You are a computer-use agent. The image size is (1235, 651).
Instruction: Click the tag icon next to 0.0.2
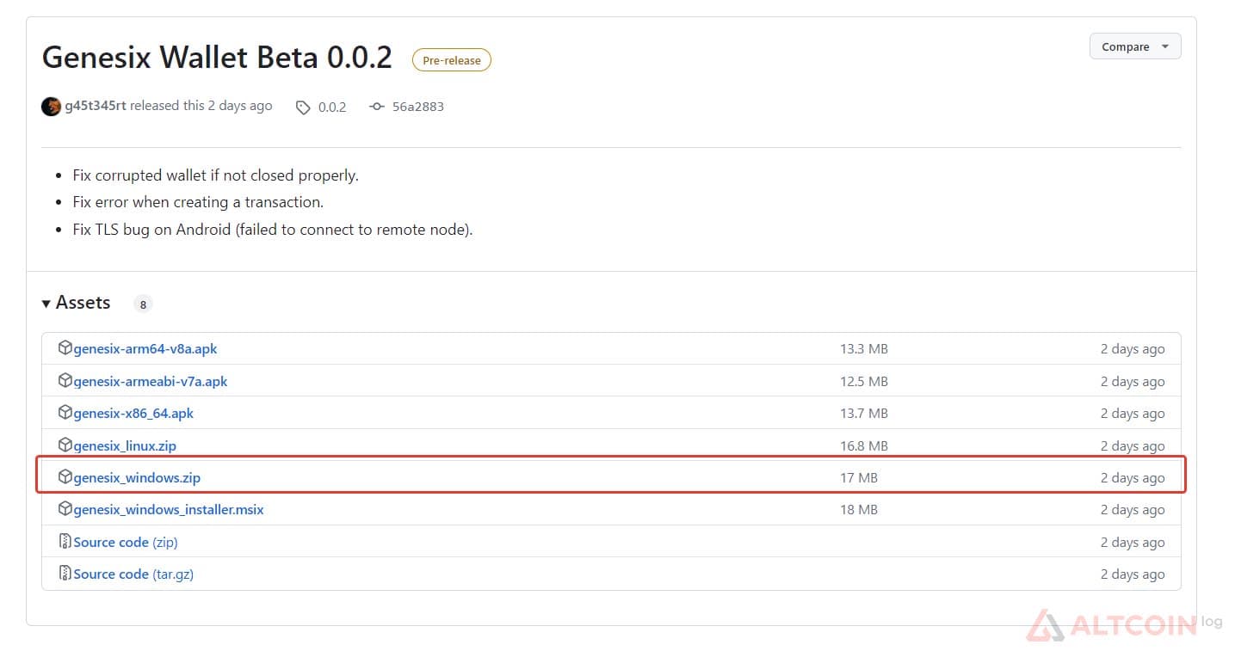[303, 107]
